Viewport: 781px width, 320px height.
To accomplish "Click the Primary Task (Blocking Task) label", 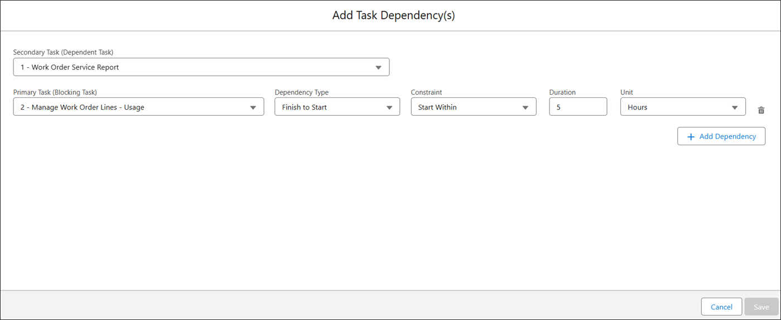I will pos(55,92).
